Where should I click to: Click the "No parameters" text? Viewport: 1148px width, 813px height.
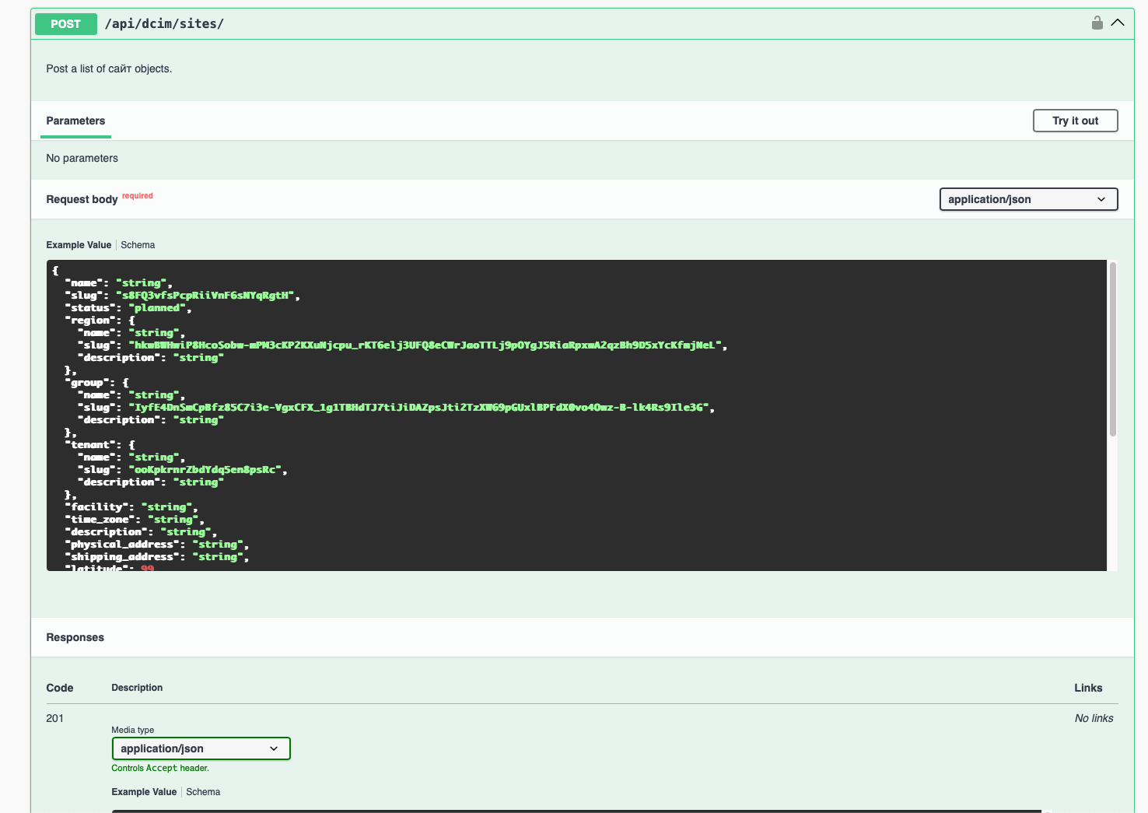tap(82, 158)
